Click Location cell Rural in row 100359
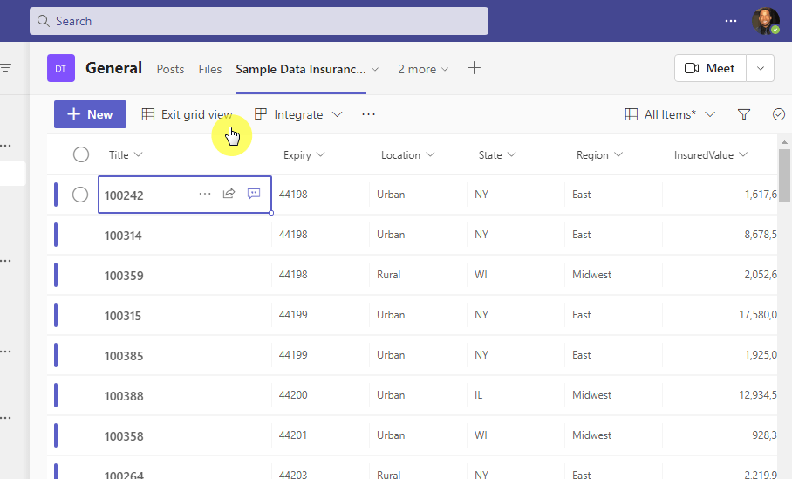This screenshot has height=479, width=792. [x=418, y=275]
